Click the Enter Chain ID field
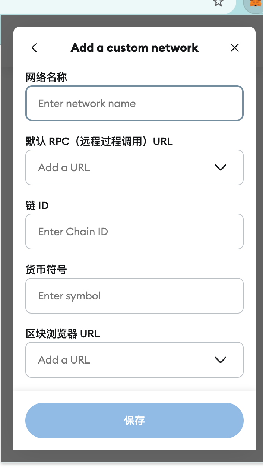Viewport: 263px width, 472px height. 134,232
